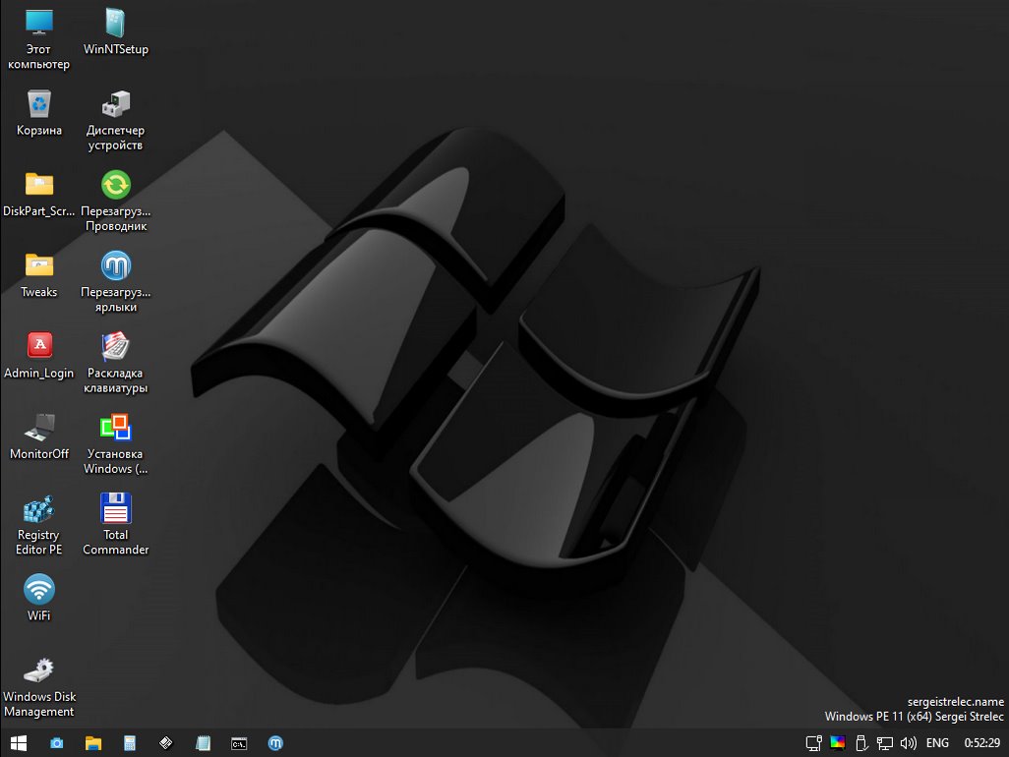
Task: Launch Диспетчер устройств from the desktop
Action: pos(116,103)
